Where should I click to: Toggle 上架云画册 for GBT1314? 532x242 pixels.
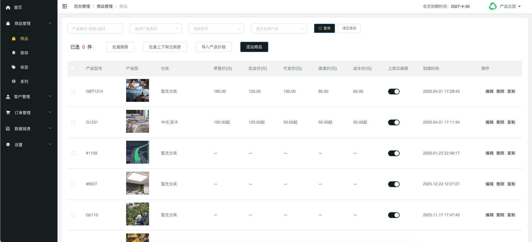(x=394, y=92)
